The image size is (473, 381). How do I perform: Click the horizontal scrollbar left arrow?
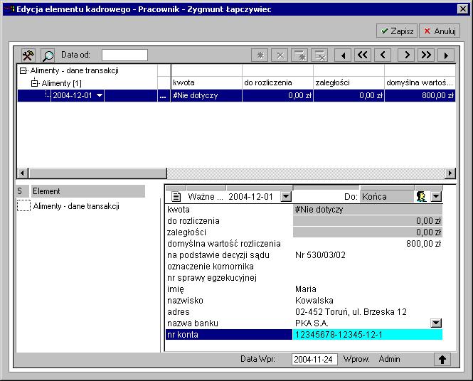coord(23,173)
